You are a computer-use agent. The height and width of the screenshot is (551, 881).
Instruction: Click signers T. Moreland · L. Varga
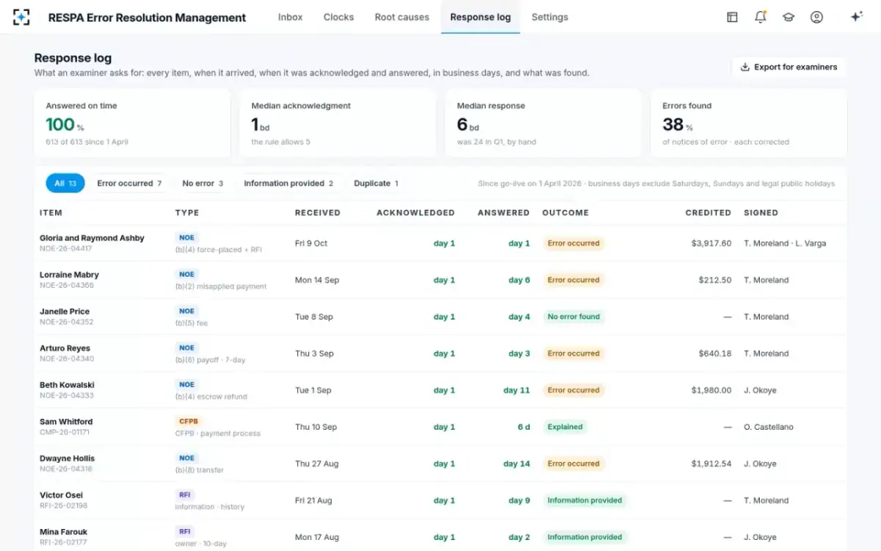click(x=784, y=243)
